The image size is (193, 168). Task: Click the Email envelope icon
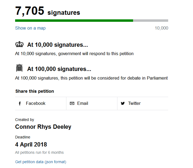coord(72,103)
